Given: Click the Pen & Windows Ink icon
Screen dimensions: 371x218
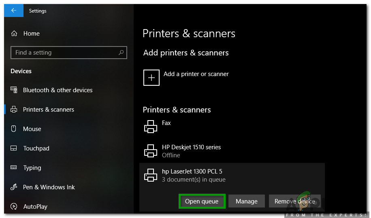Looking at the screenshot, I should pyautogui.click(x=14, y=187).
